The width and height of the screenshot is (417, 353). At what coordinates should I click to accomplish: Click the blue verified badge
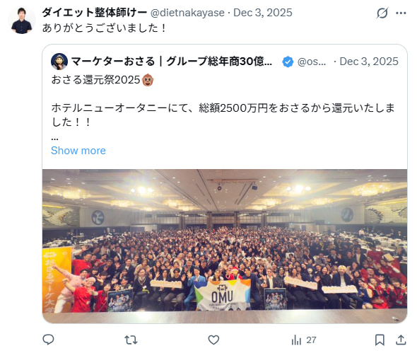click(x=288, y=62)
